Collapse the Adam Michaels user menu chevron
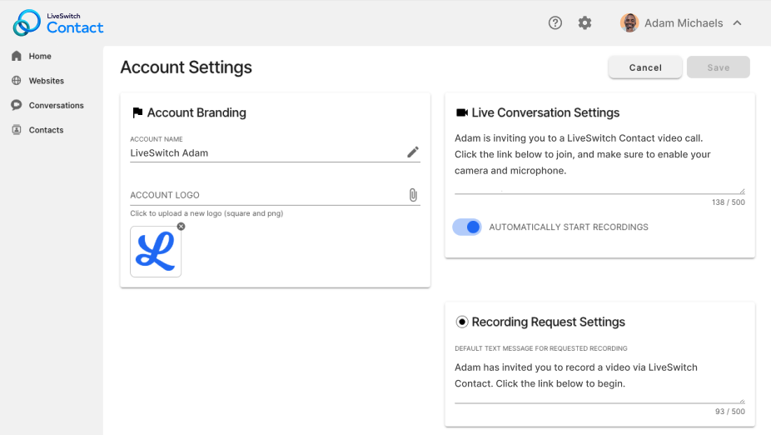 pyautogui.click(x=737, y=22)
